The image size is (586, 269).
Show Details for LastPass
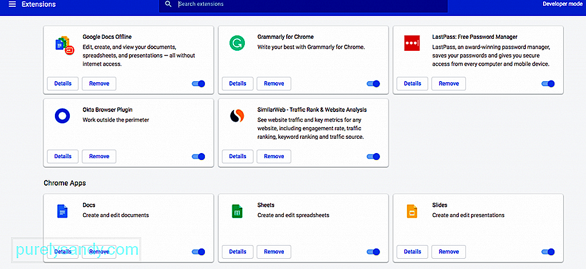(412, 83)
